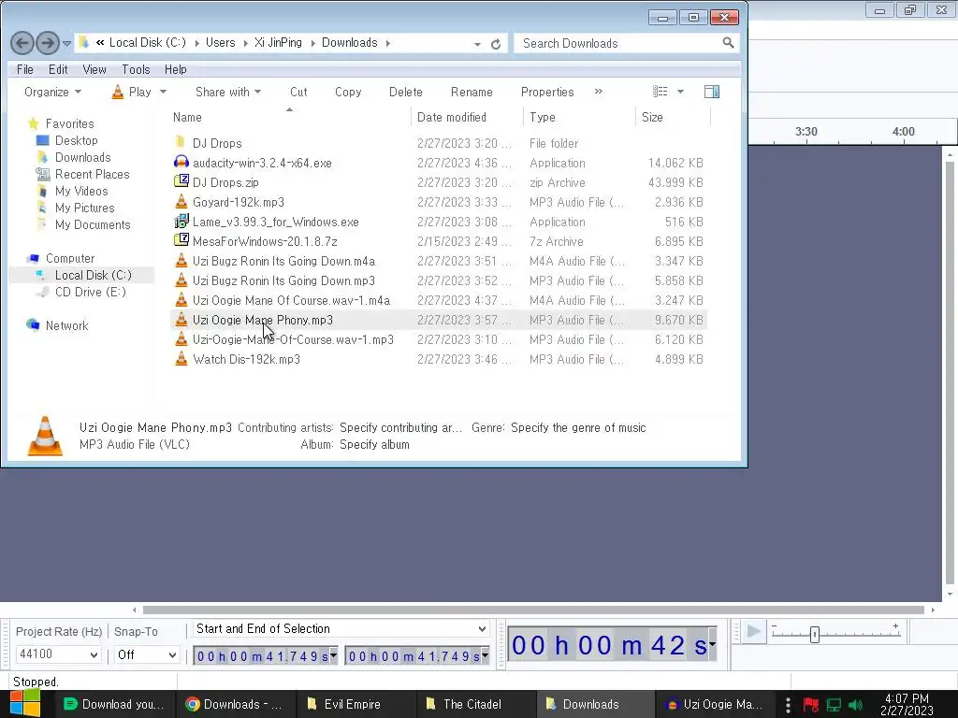Open recent pages dropdown beside forward arrow
The image size is (958, 718).
point(66,43)
